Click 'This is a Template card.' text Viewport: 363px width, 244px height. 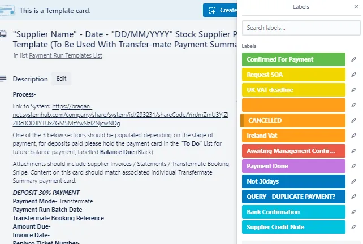coord(55,11)
